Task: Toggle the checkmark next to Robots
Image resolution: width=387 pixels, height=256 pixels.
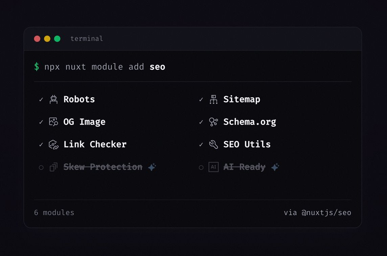Action: click(41, 100)
